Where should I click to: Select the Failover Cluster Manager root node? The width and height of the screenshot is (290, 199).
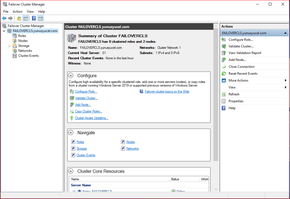(x=26, y=26)
